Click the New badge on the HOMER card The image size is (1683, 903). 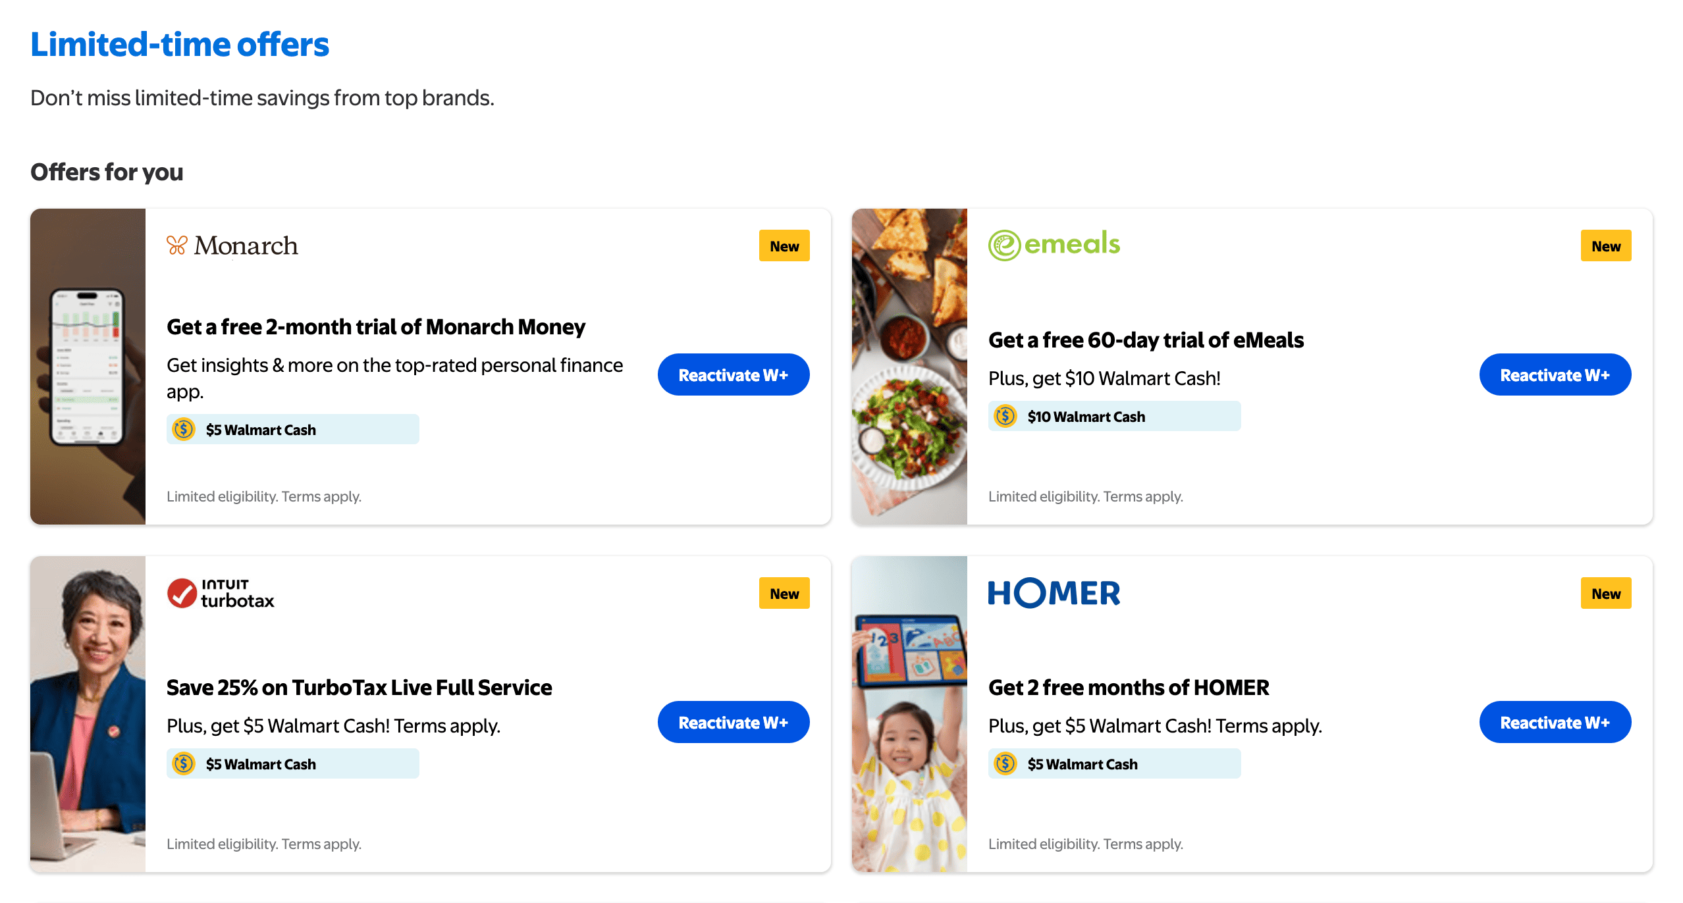point(1605,594)
